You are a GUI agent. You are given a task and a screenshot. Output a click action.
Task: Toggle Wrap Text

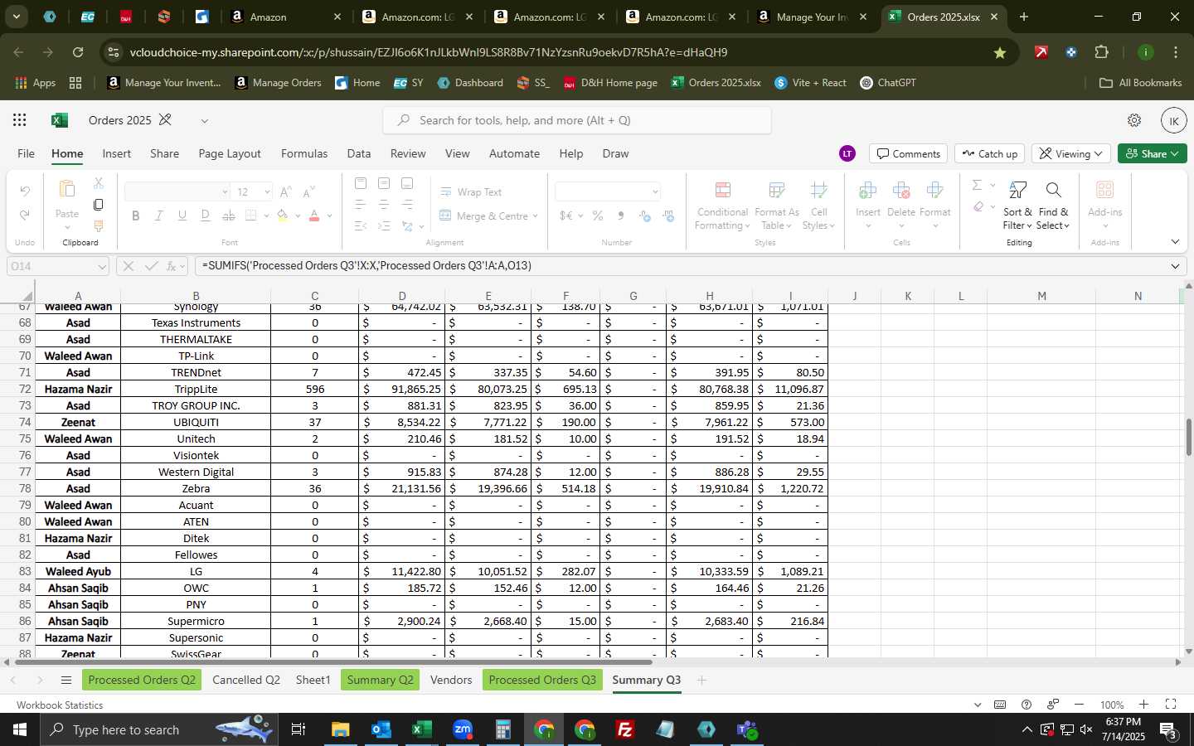click(470, 192)
